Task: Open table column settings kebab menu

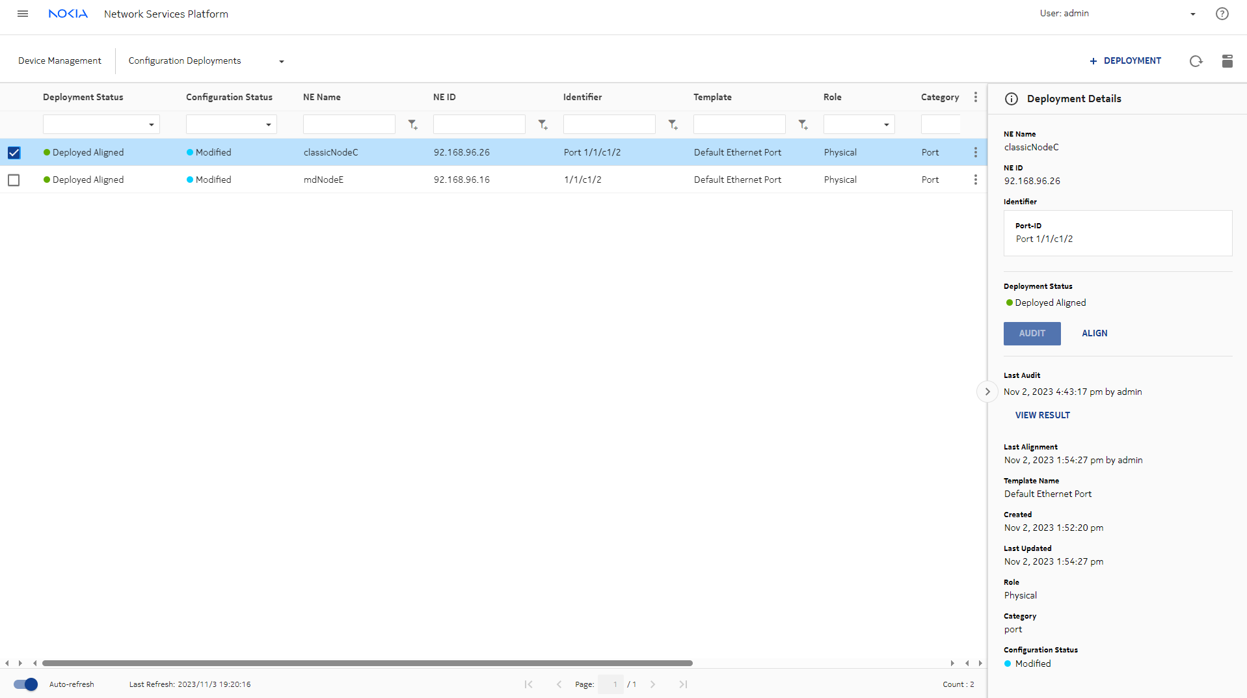Action: (x=975, y=97)
